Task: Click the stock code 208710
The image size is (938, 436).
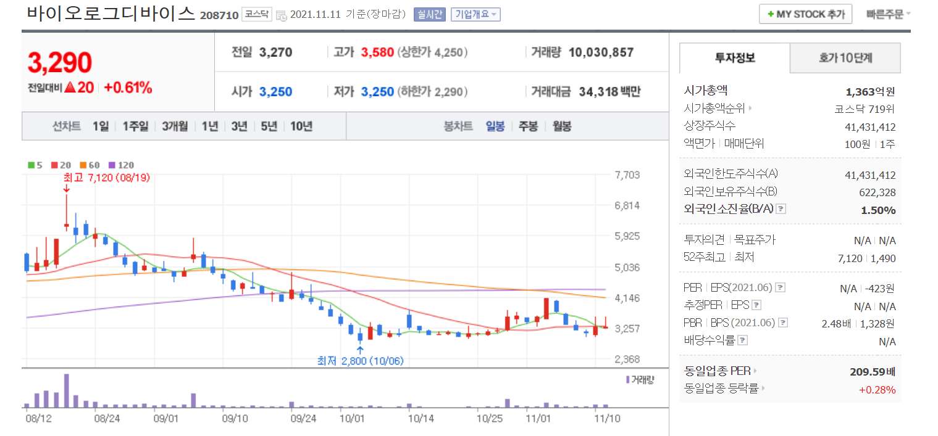Action: pos(219,15)
